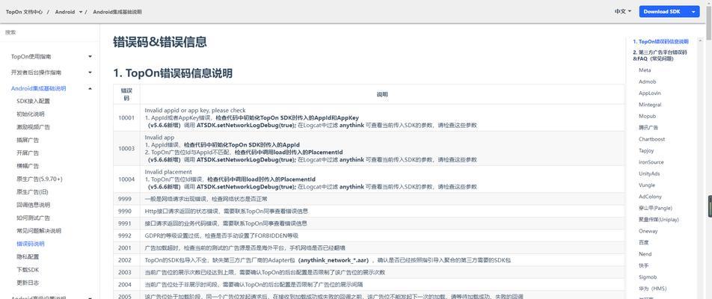
Task: Click error code 10004 cell
Action: pos(126,179)
